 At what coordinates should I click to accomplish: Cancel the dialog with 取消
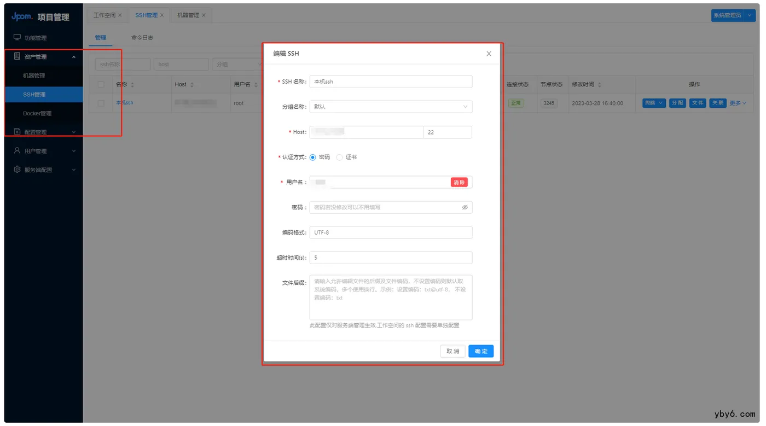click(452, 351)
